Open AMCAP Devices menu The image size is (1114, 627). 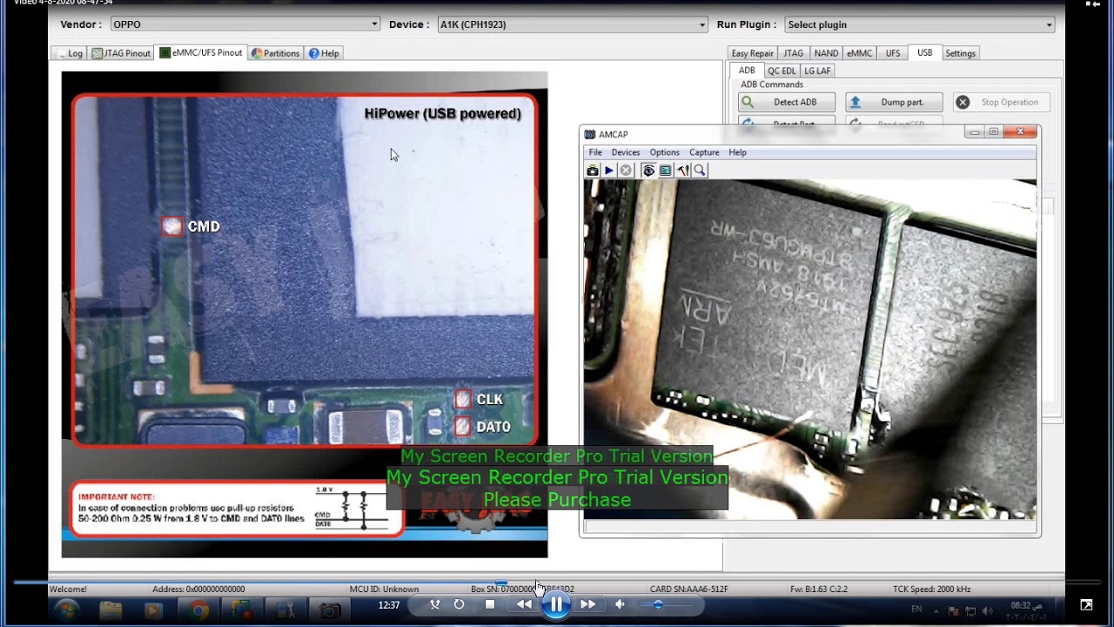click(x=625, y=152)
